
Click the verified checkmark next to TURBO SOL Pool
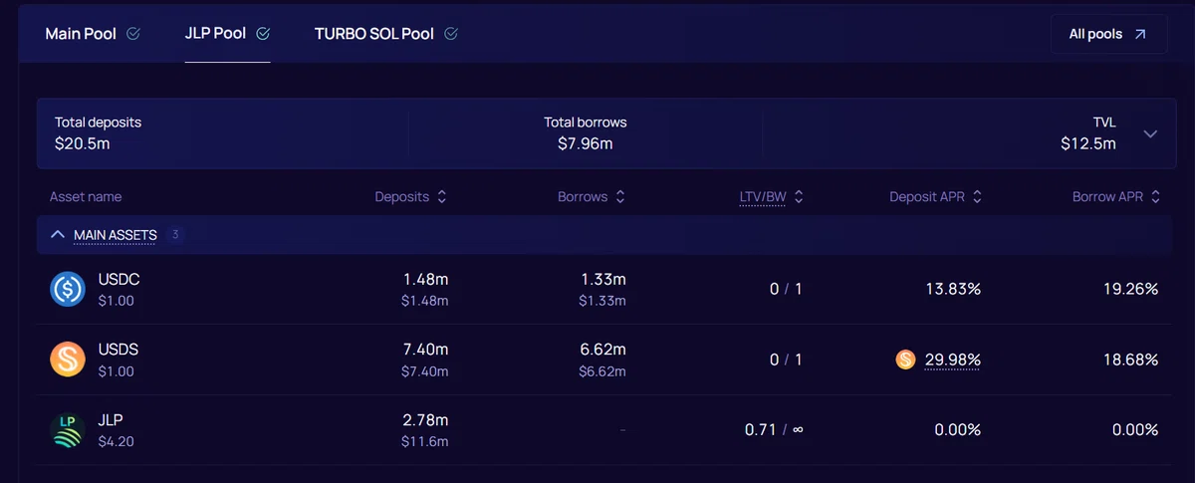(x=451, y=34)
